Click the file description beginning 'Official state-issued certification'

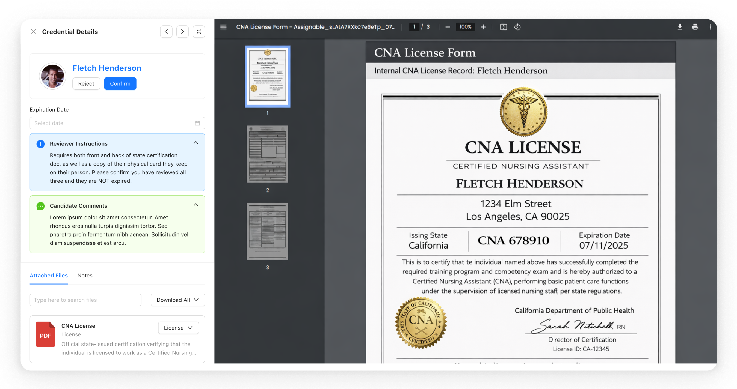tap(129, 348)
